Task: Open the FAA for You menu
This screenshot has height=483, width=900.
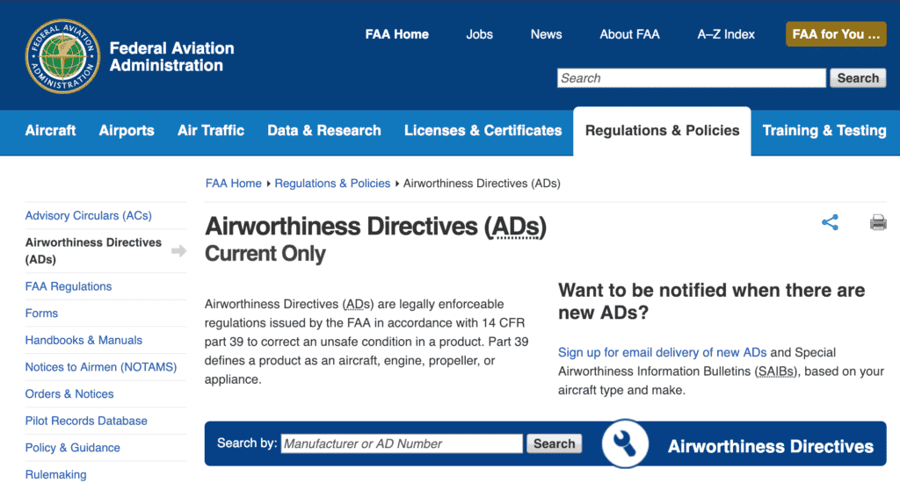Action: coord(836,34)
